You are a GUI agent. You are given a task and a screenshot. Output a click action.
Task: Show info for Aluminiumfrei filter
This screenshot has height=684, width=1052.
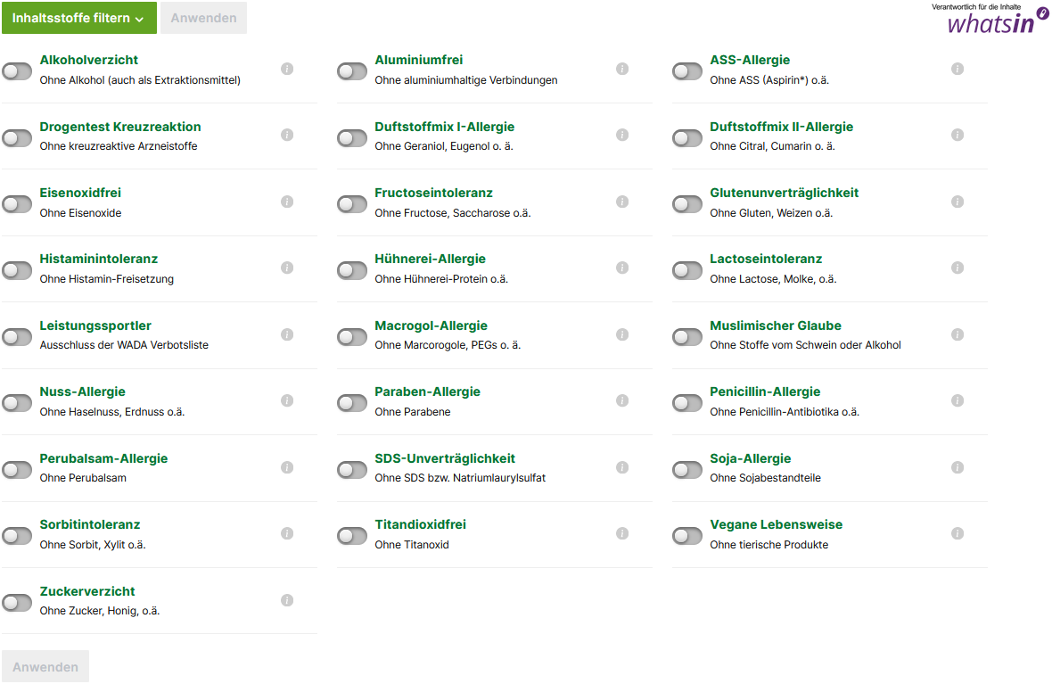click(x=622, y=69)
